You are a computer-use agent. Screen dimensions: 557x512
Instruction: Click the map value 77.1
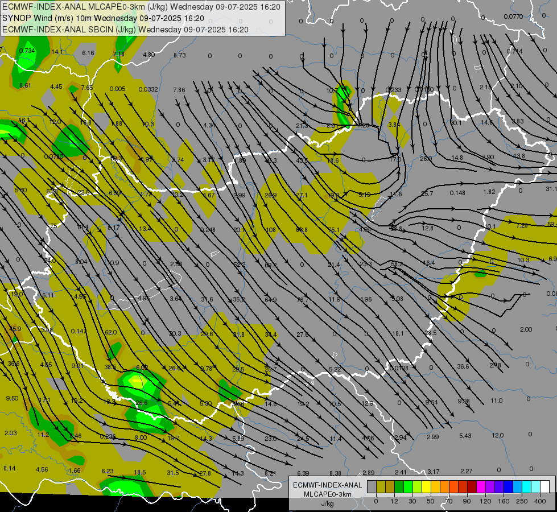[302, 195]
